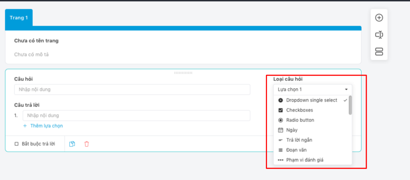
Task: Click the calendar icon next to Ngày
Action: 280,130
